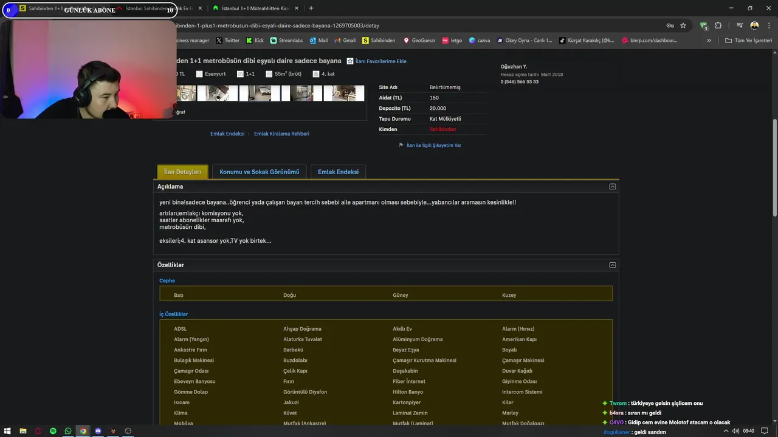The image size is (778, 437).
Task: Open the Chrome three-dot menu
Action: tap(768, 25)
